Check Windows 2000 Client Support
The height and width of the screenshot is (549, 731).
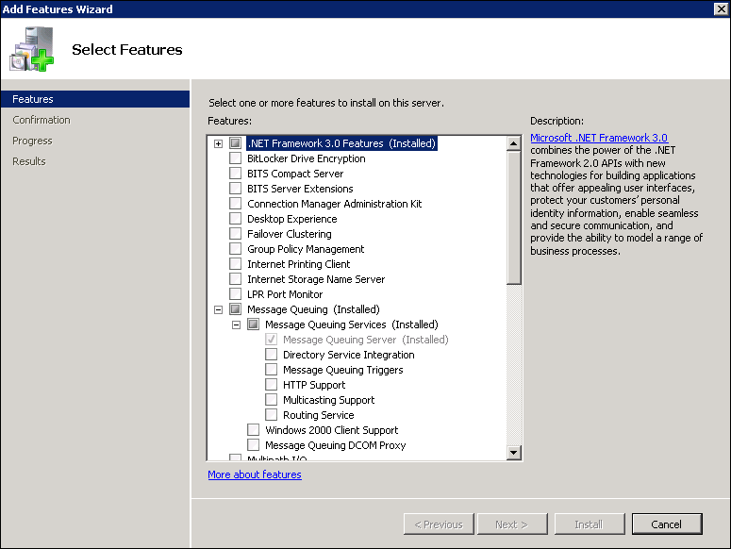pos(254,430)
